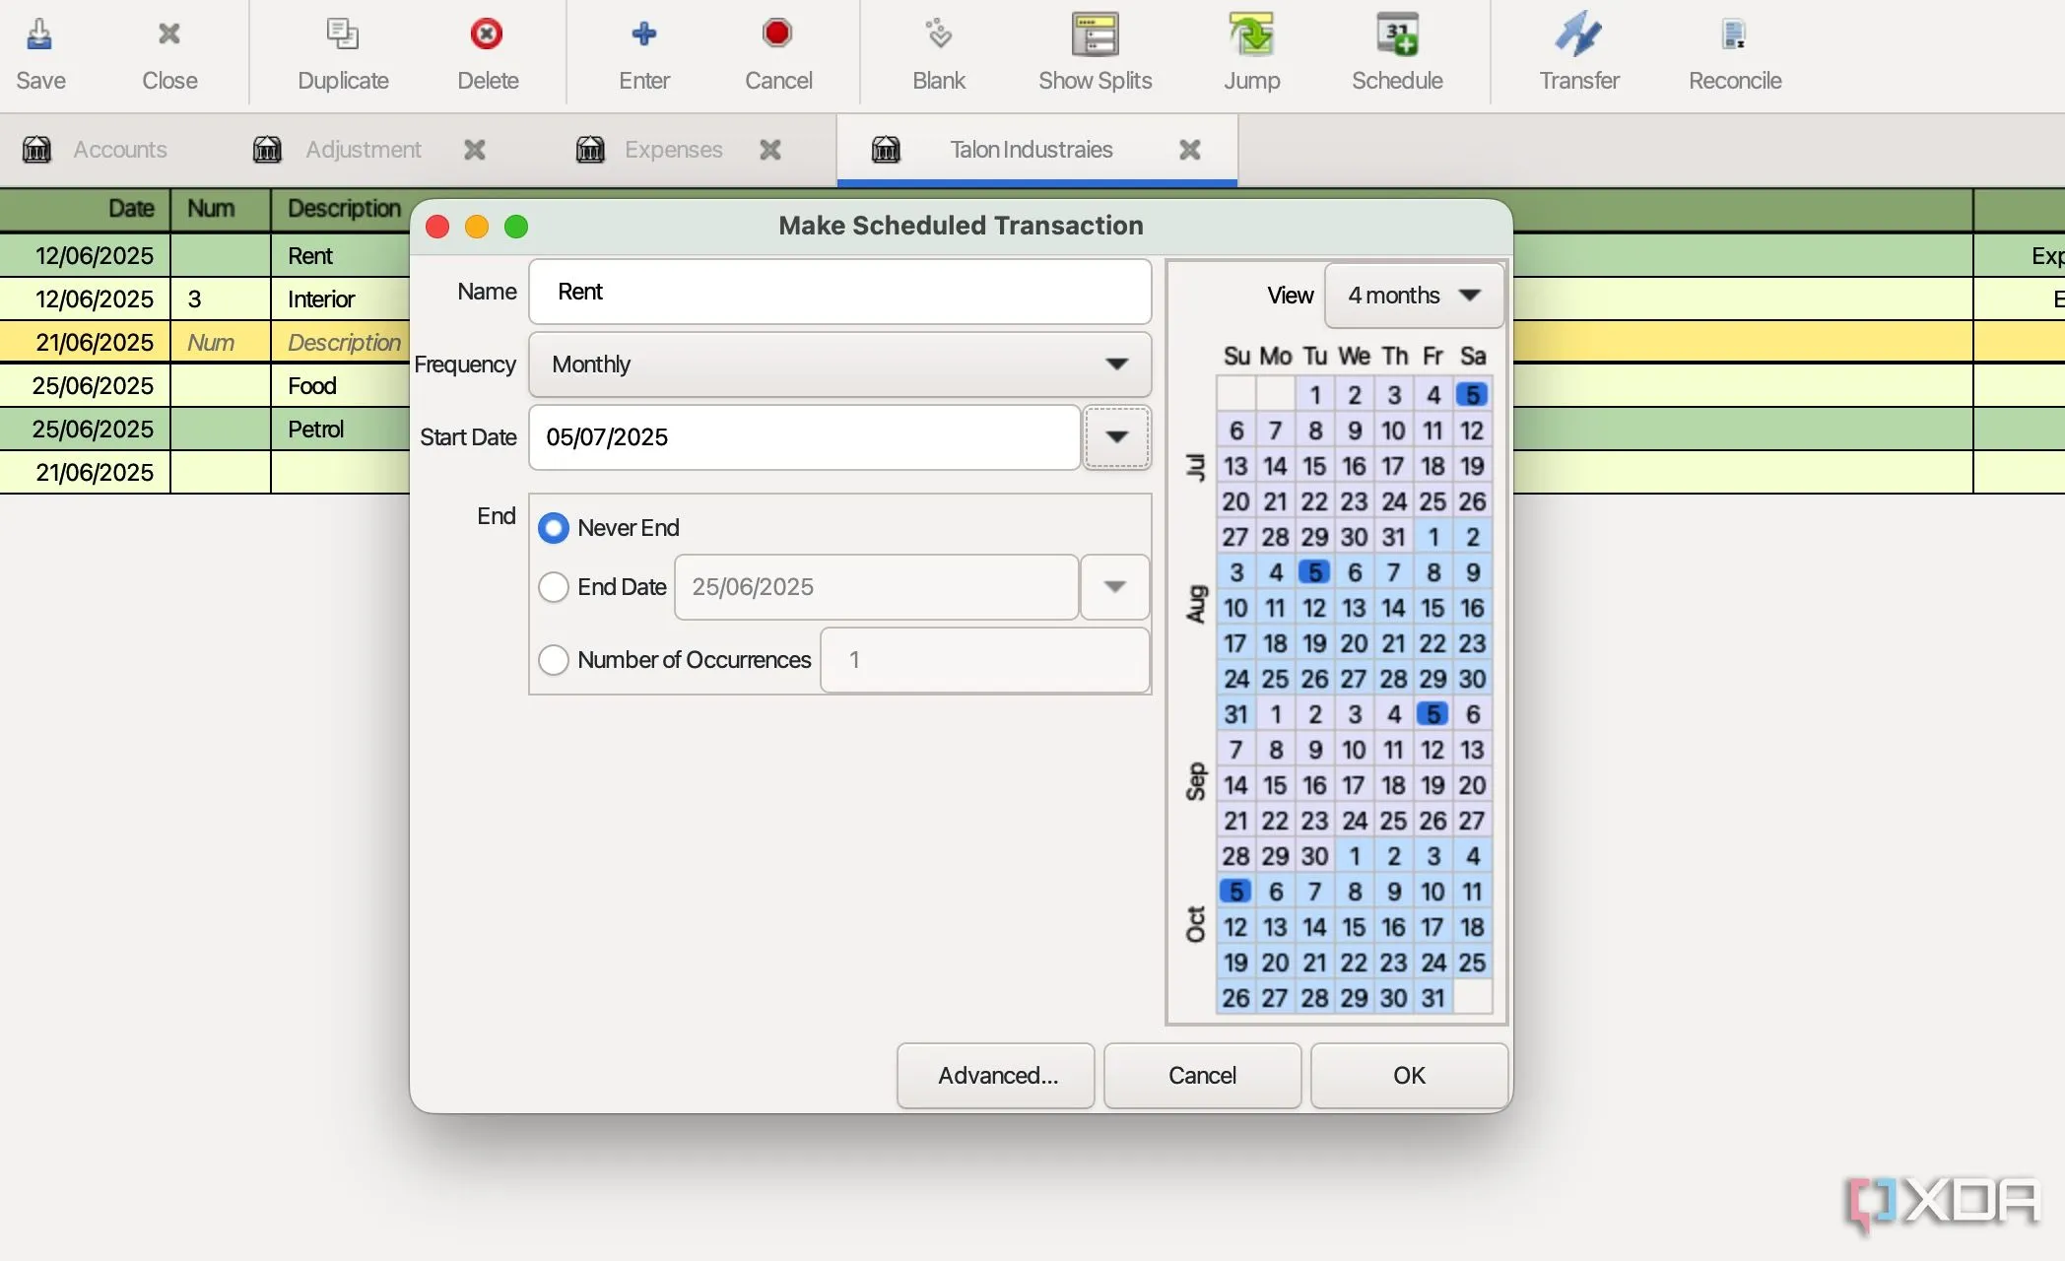Click the Show Splits toolbar icon
Viewport: 2065px width, 1261px height.
(1095, 35)
